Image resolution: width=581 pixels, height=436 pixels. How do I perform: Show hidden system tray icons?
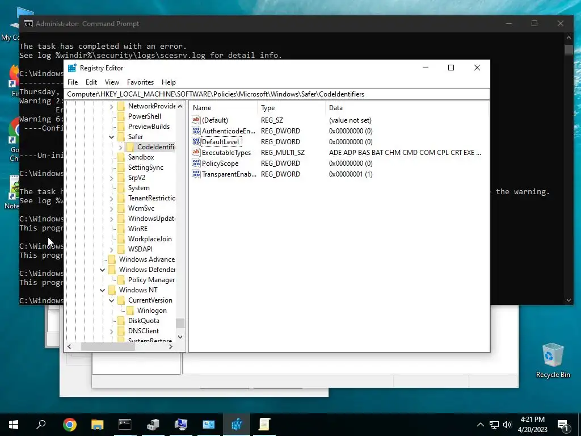[x=480, y=425]
